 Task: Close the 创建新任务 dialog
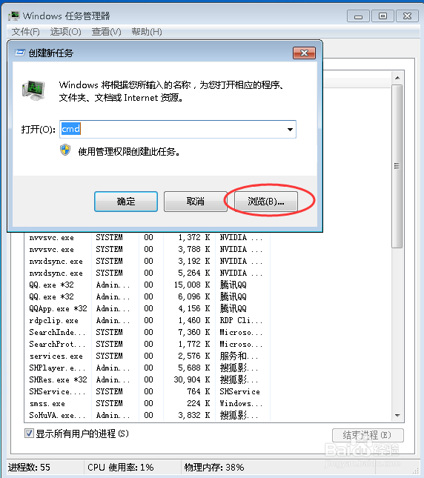click(x=304, y=53)
